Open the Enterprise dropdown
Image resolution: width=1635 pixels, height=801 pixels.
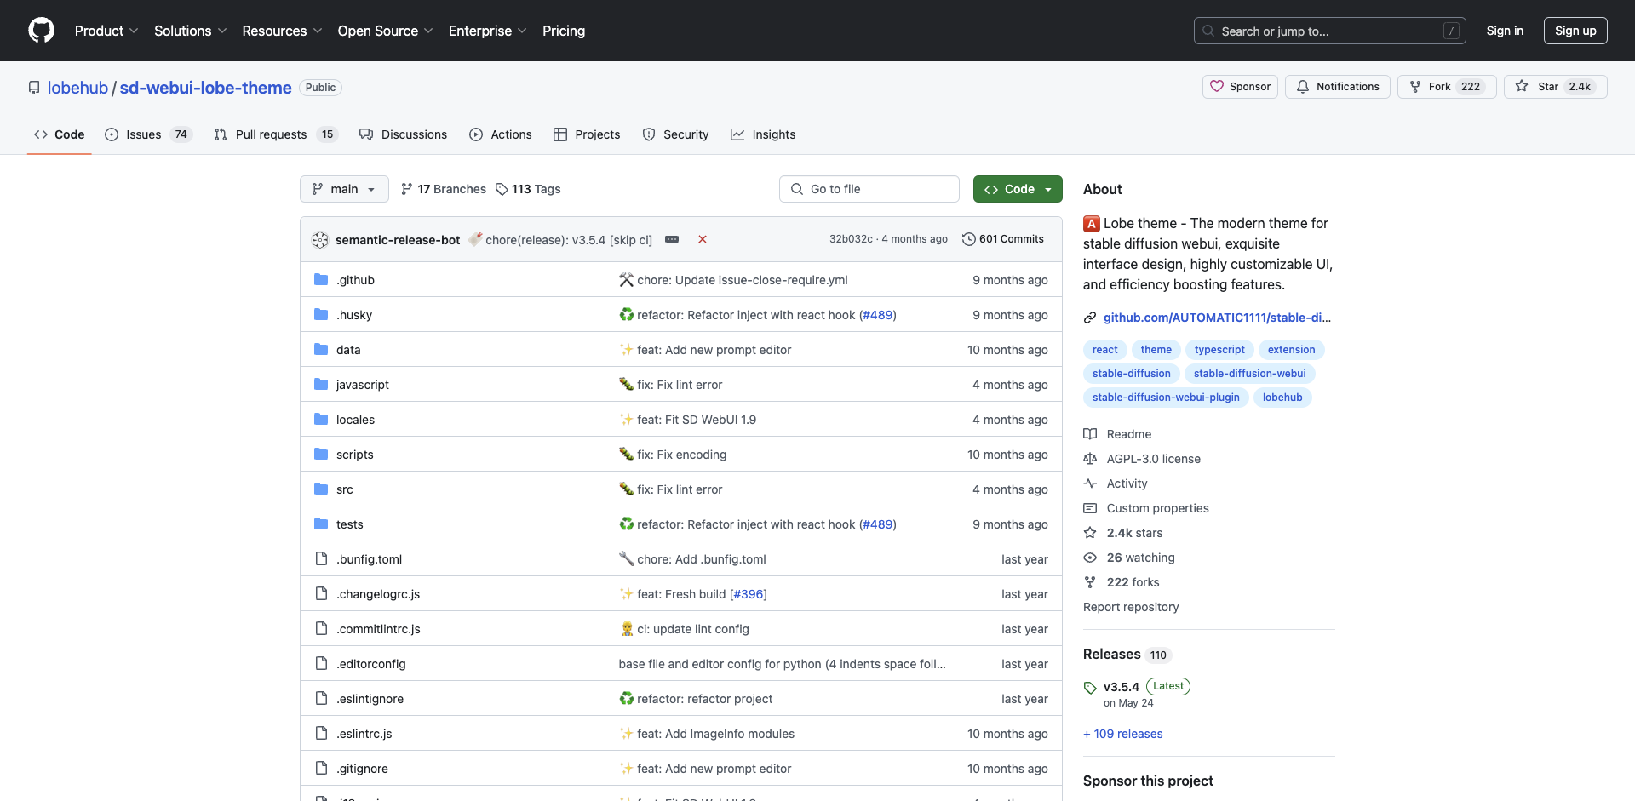(x=487, y=31)
